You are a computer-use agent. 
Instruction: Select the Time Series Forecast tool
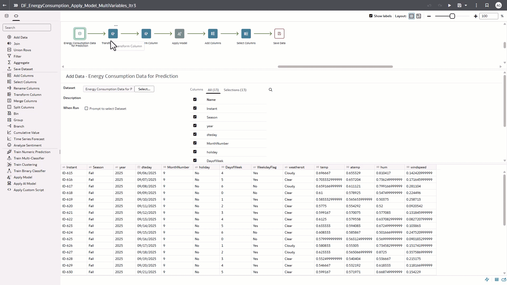coord(29,139)
